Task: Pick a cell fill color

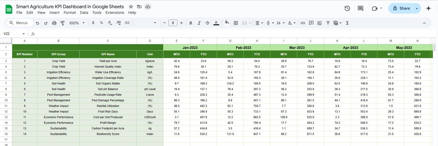Action: point(227,23)
